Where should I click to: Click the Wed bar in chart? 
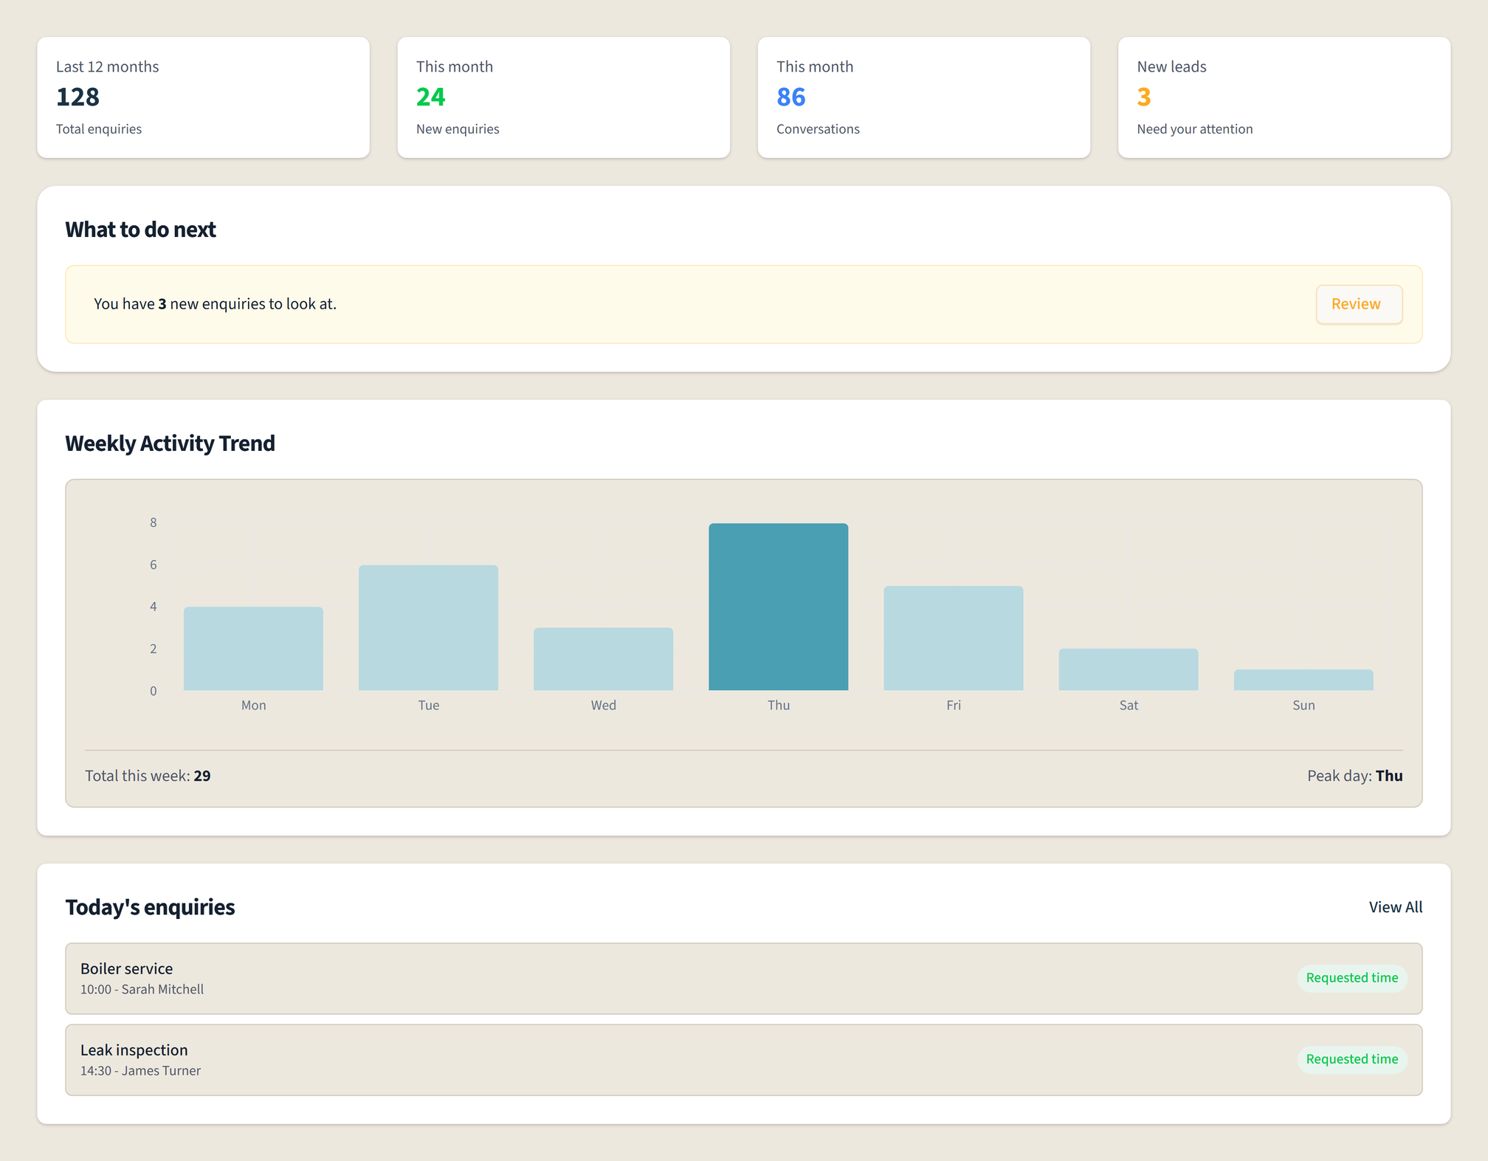[x=603, y=659]
